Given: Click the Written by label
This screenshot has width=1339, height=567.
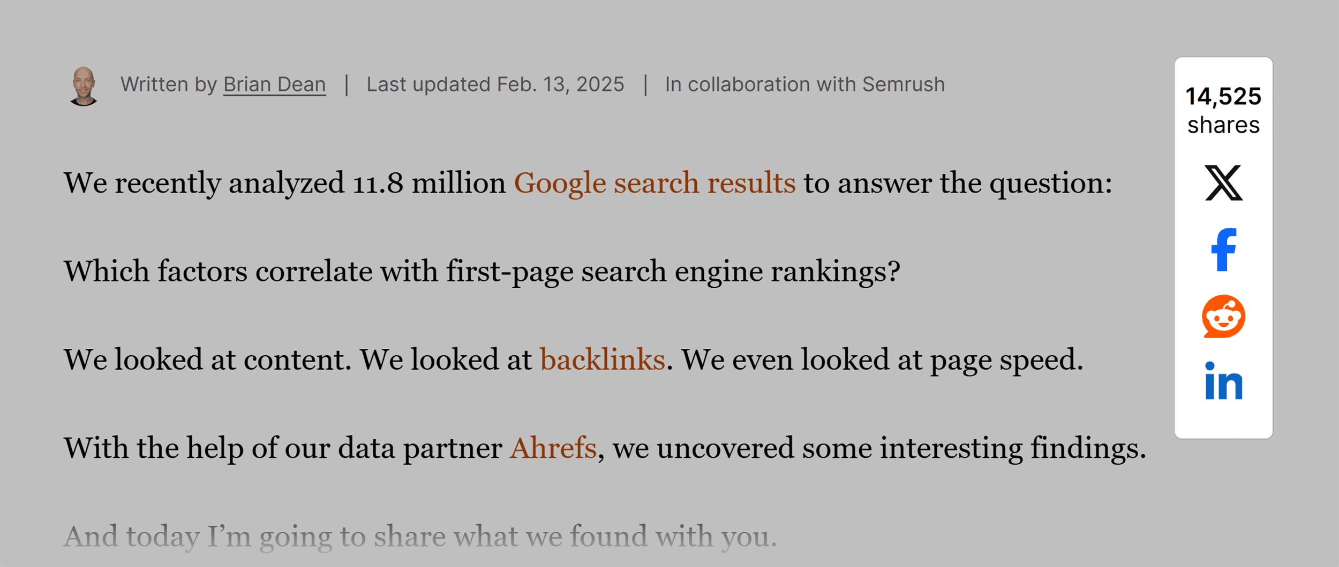Looking at the screenshot, I should (x=168, y=85).
